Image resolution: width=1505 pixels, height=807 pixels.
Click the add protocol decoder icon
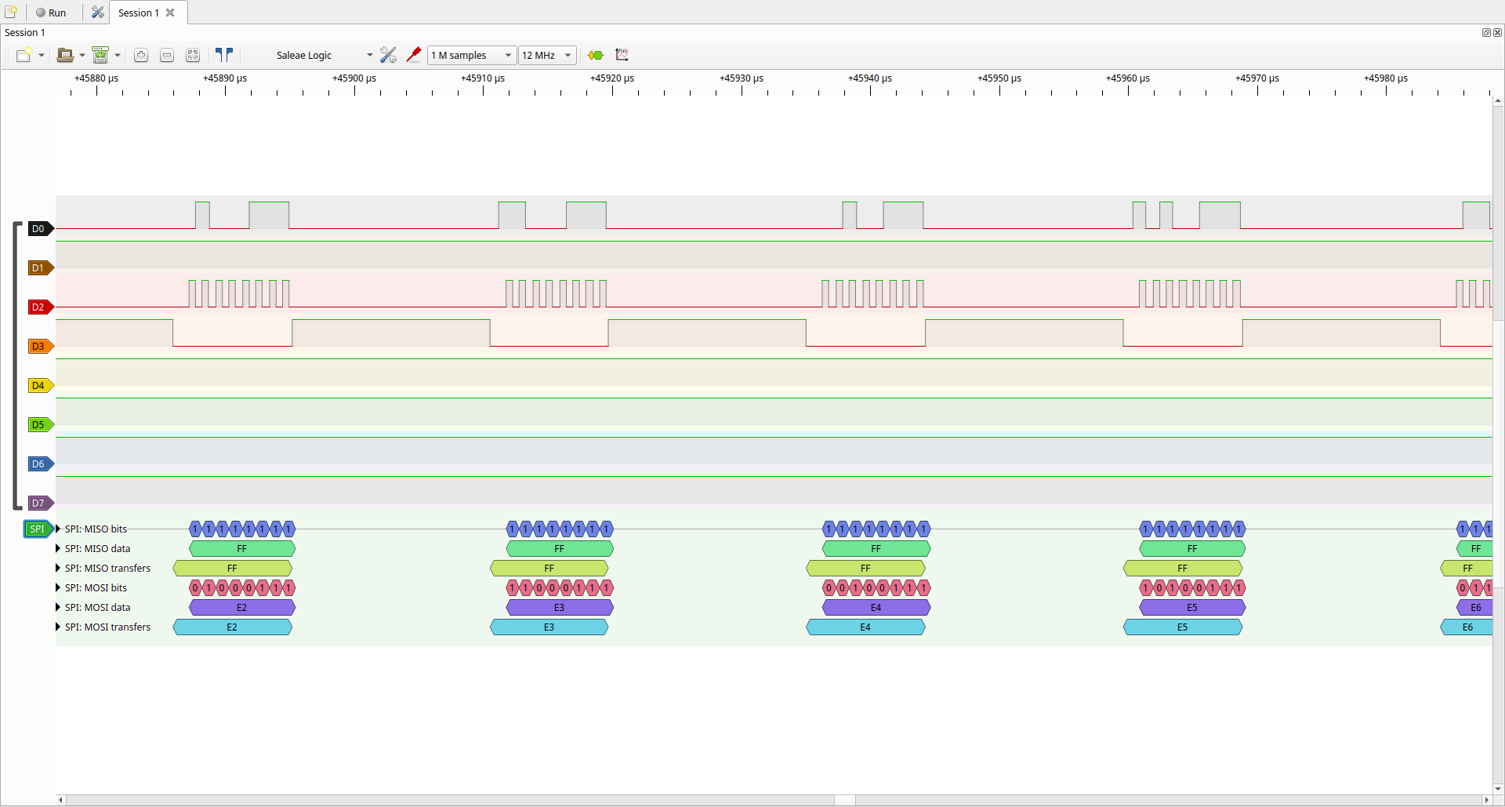(596, 55)
